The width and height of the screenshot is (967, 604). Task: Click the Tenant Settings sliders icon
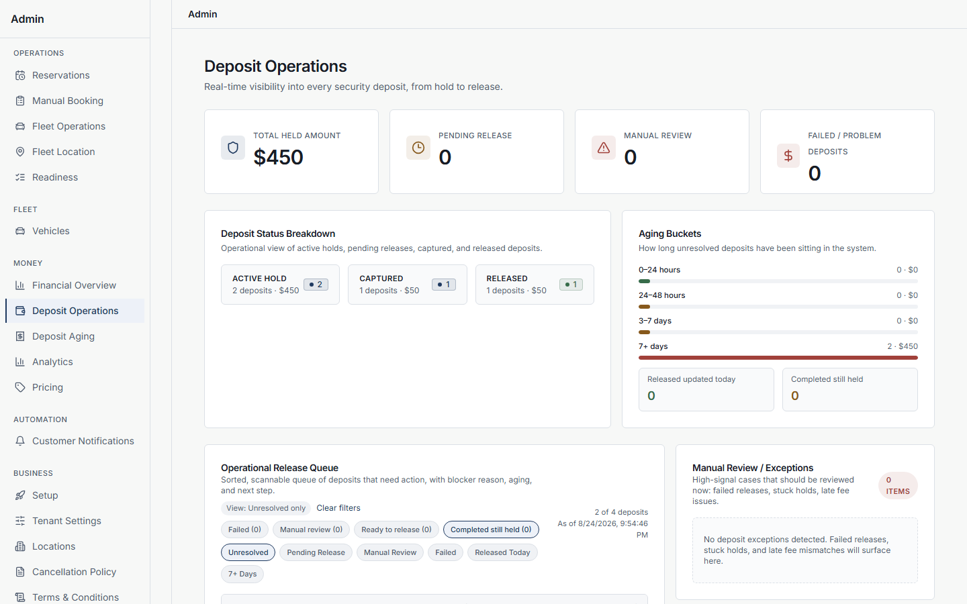click(x=20, y=521)
